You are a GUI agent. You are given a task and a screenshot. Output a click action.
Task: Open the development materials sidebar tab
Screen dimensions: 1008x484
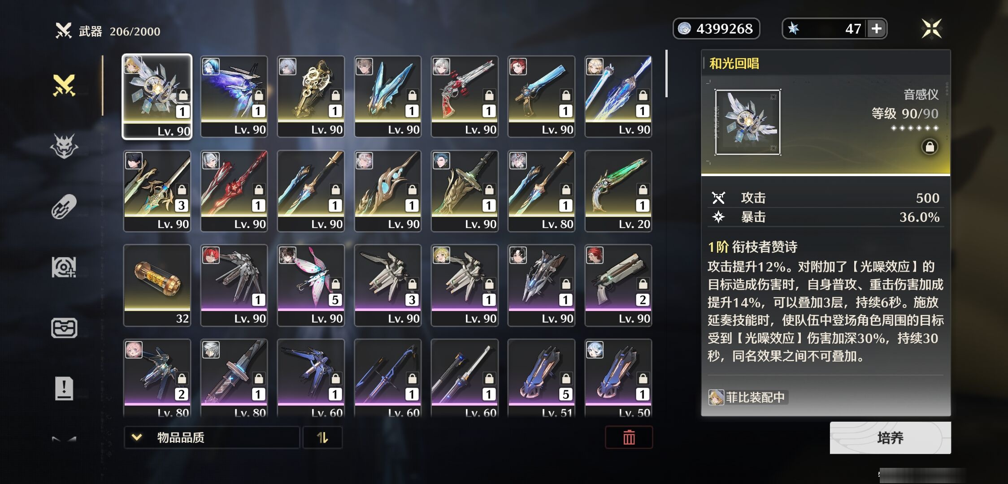[64, 267]
